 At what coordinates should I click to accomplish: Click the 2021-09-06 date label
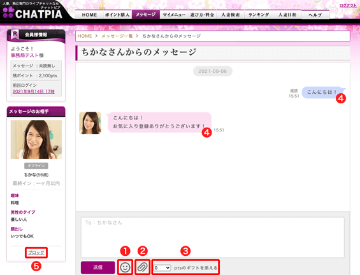213,71
